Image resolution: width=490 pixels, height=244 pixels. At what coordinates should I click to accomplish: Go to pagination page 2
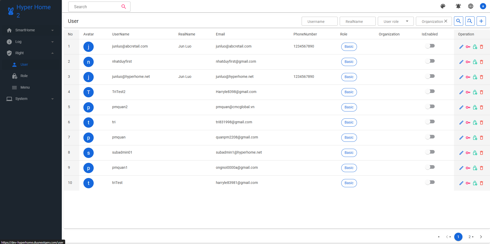coord(470,237)
